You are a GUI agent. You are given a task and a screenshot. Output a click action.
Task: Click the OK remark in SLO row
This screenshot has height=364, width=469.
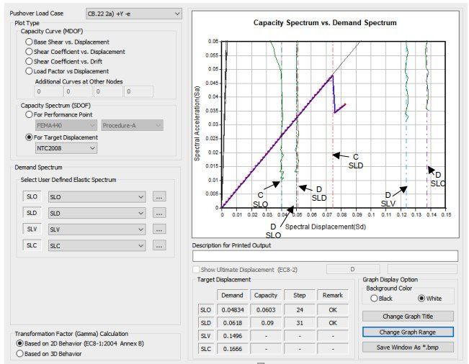click(x=333, y=310)
